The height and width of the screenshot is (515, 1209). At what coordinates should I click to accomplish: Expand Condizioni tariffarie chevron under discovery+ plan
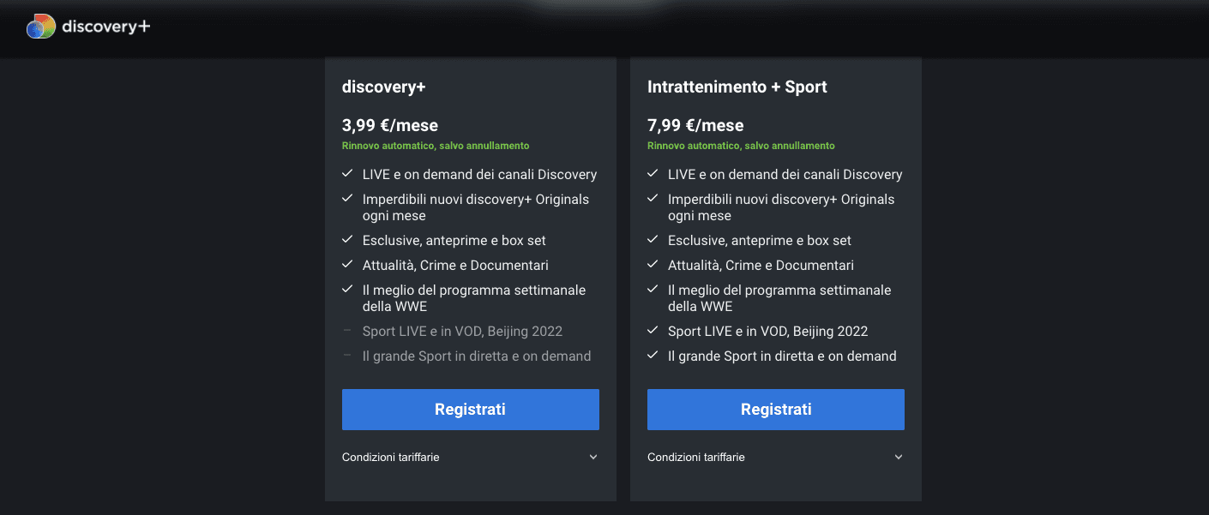(593, 458)
